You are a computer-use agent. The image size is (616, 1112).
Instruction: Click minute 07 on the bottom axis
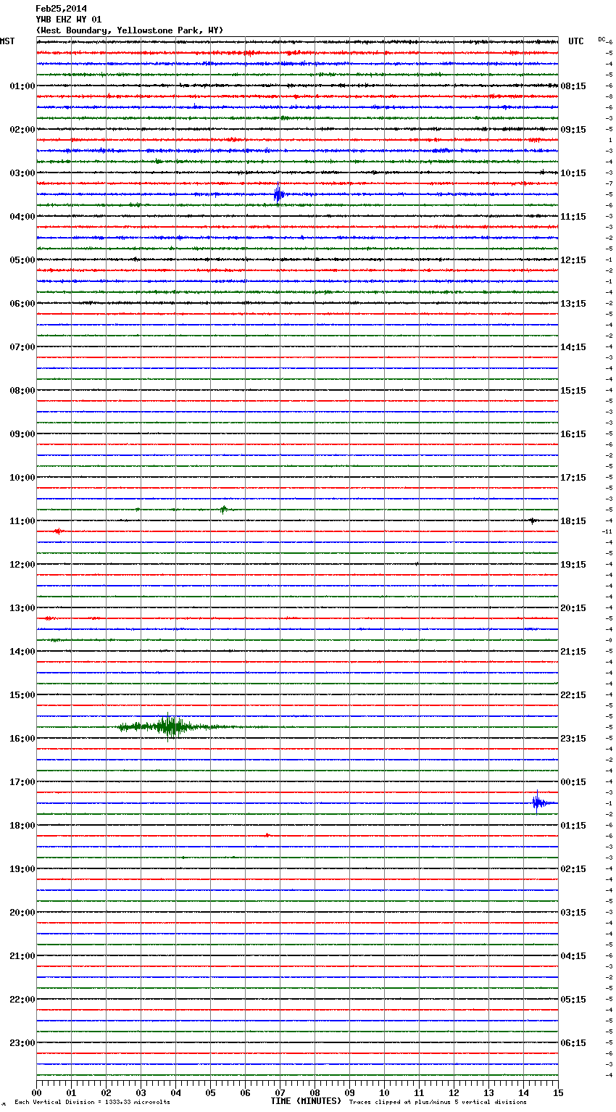[280, 1092]
